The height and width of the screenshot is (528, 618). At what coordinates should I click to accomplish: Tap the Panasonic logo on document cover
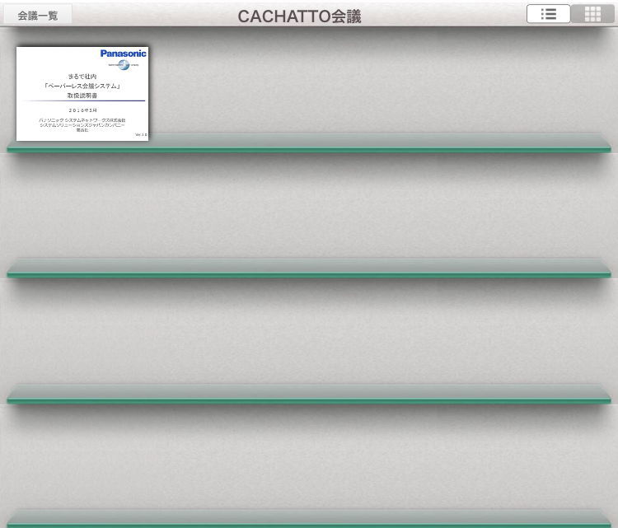123,54
